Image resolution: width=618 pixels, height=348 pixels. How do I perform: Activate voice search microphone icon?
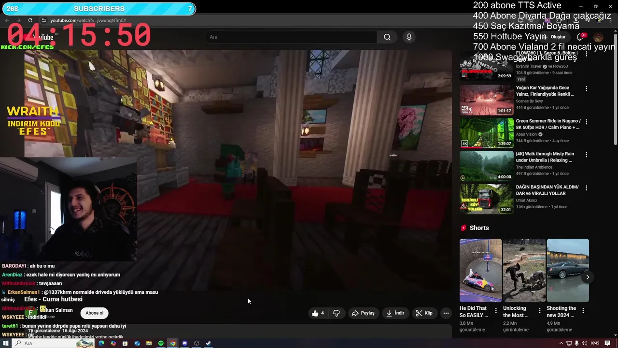pyautogui.click(x=409, y=37)
